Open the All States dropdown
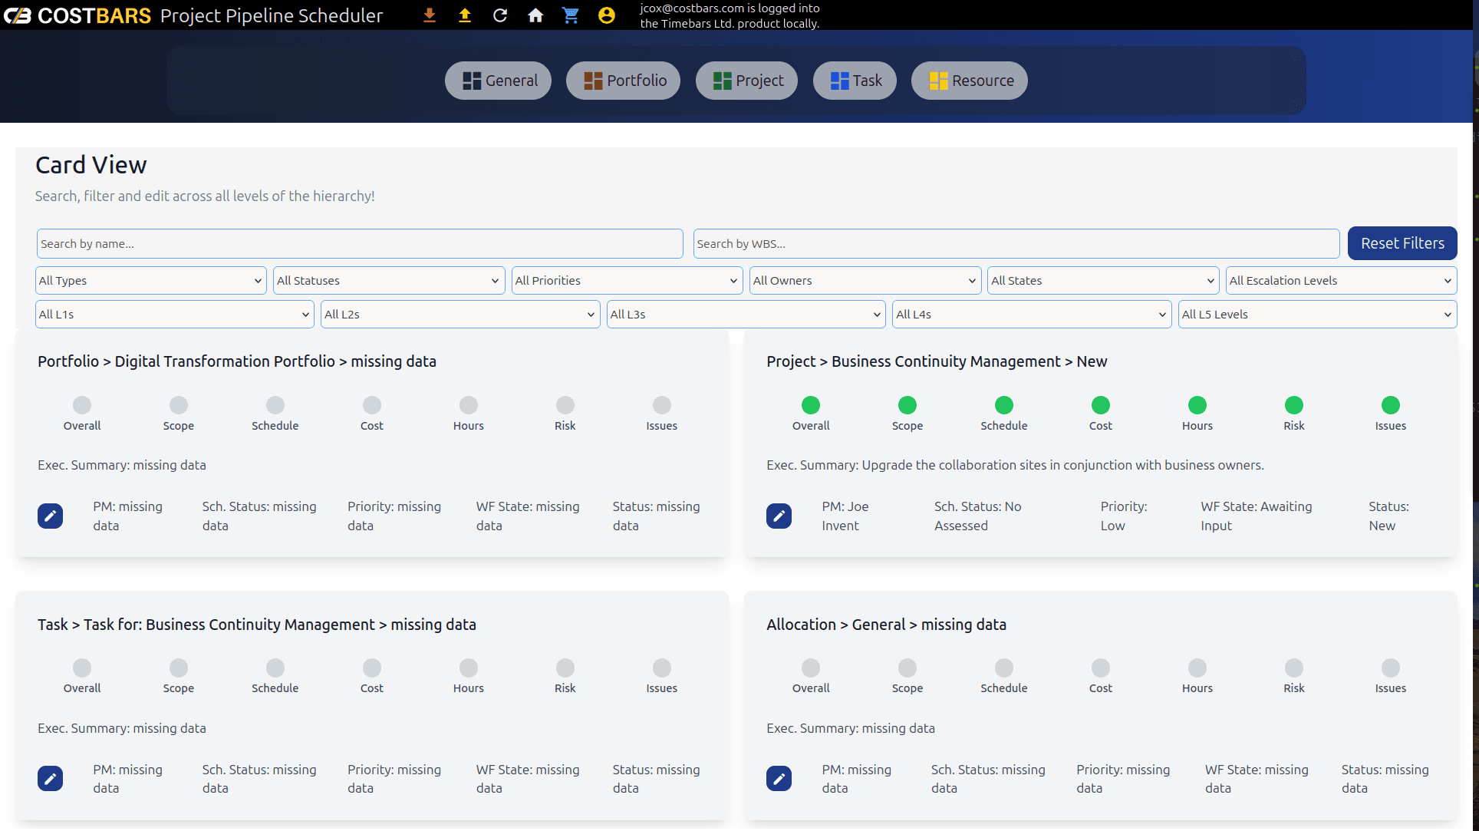This screenshot has height=831, width=1479. [1103, 281]
